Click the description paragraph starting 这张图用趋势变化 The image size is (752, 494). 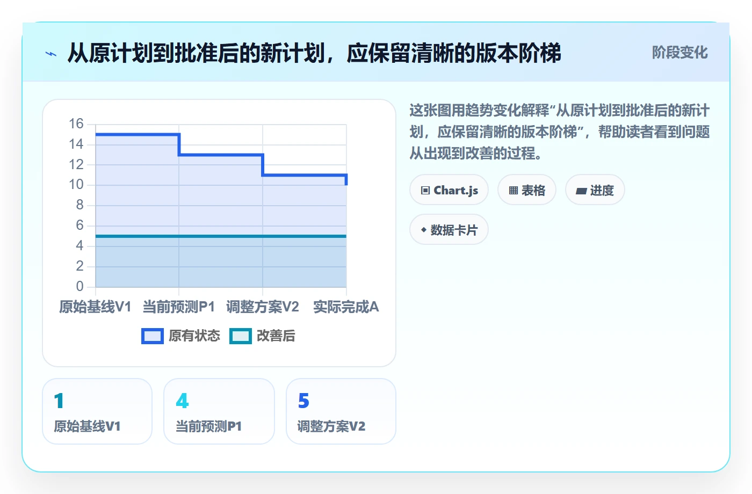tap(560, 132)
